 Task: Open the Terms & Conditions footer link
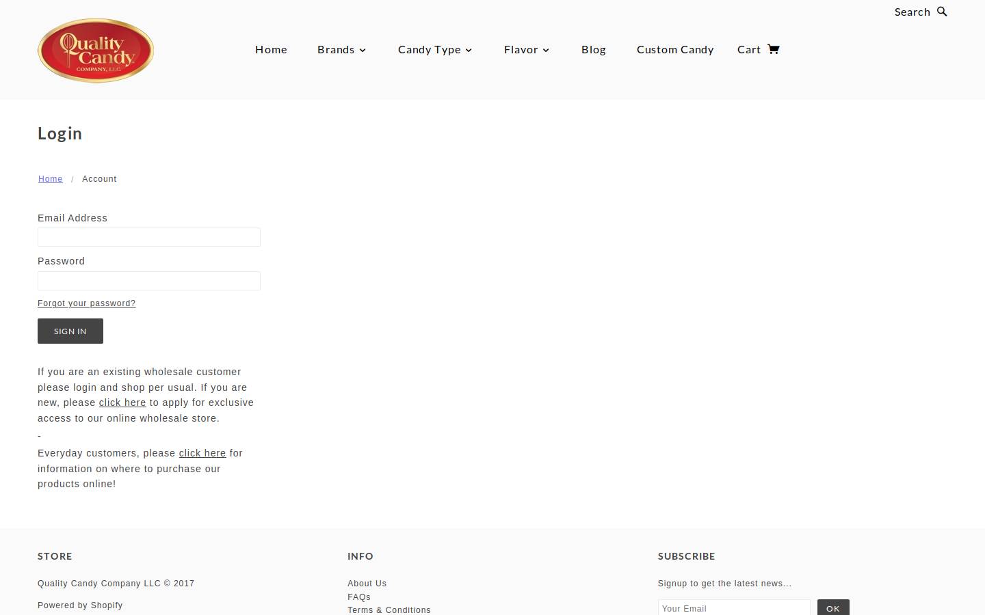click(x=389, y=610)
